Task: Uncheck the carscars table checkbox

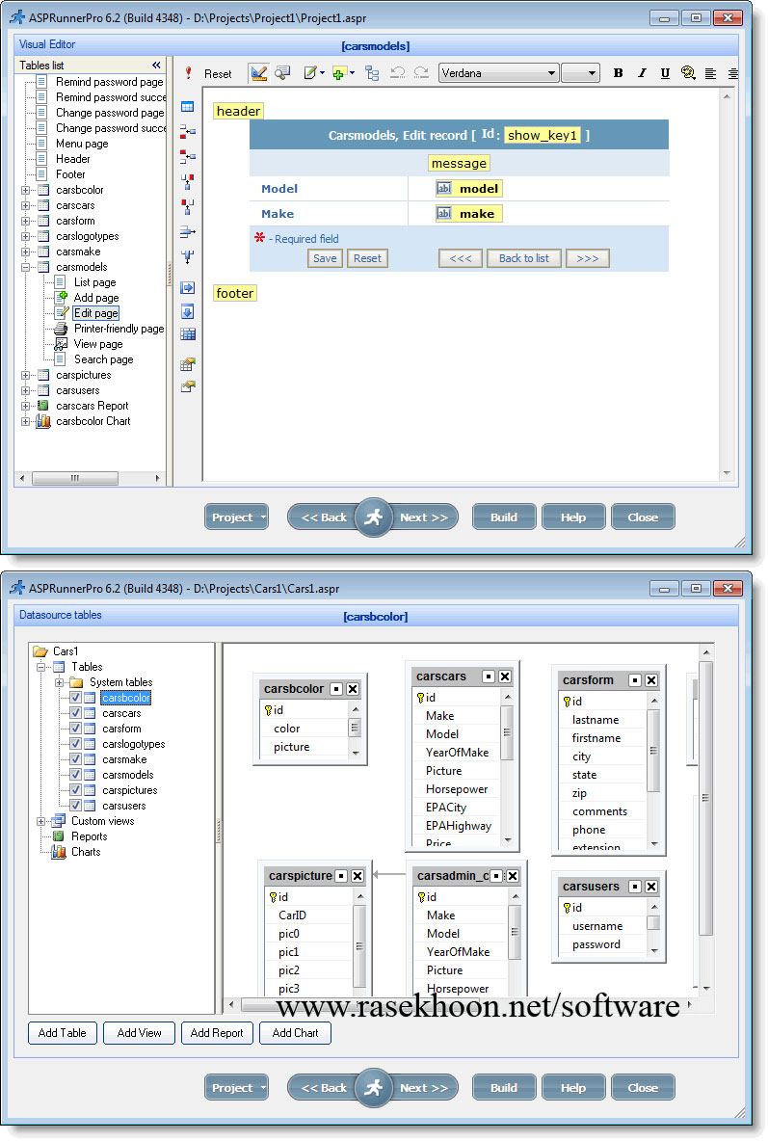Action: [75, 713]
